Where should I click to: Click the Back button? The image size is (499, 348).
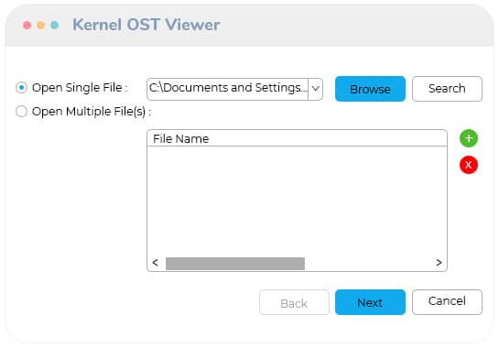(x=294, y=302)
